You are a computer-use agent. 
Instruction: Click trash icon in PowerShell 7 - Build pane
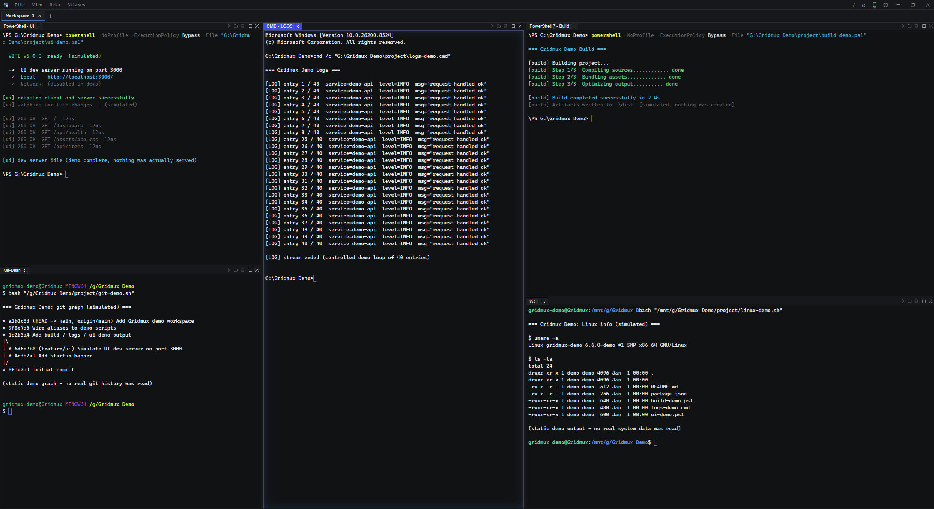pyautogui.click(x=916, y=26)
